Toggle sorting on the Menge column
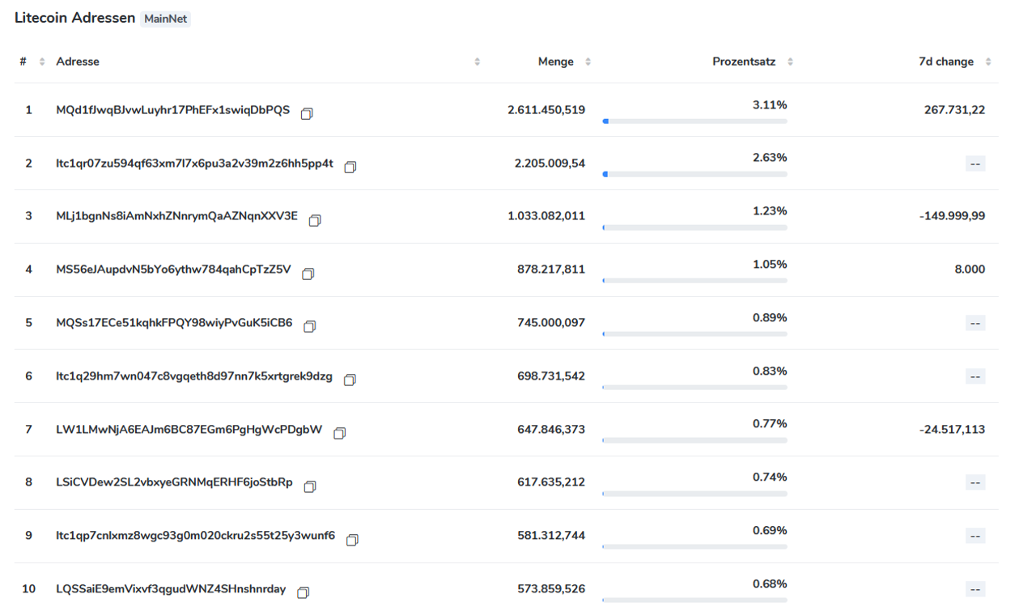 (588, 61)
